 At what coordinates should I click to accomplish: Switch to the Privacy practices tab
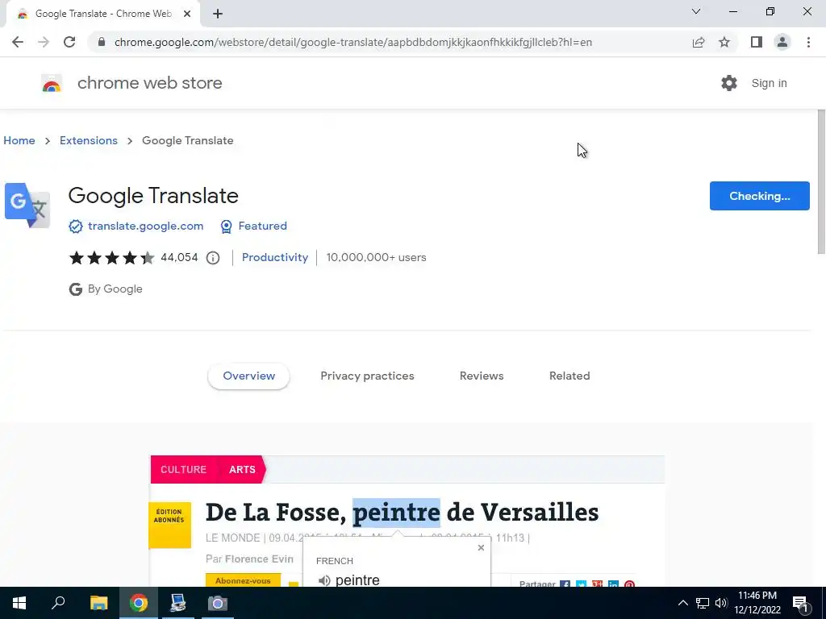(367, 376)
